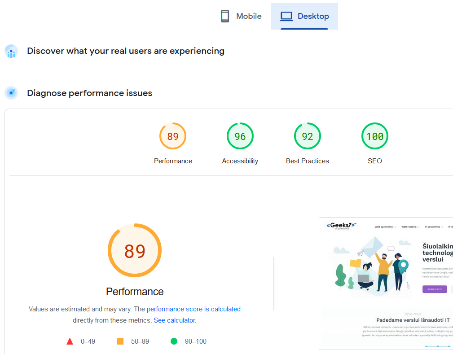Open 'performance score is calculated' link
453x354 pixels.
coord(194,309)
